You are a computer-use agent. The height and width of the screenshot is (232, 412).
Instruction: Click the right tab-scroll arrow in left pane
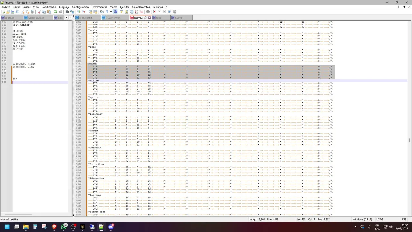coord(70,17)
